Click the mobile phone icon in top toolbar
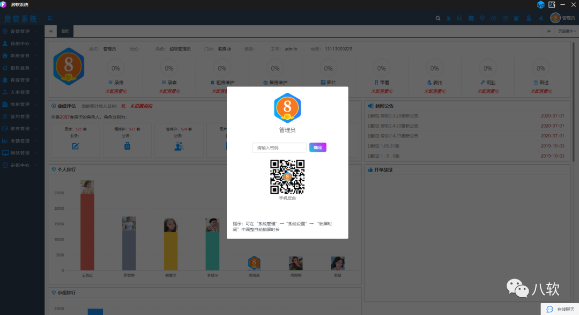579x315 pixels. click(449, 18)
